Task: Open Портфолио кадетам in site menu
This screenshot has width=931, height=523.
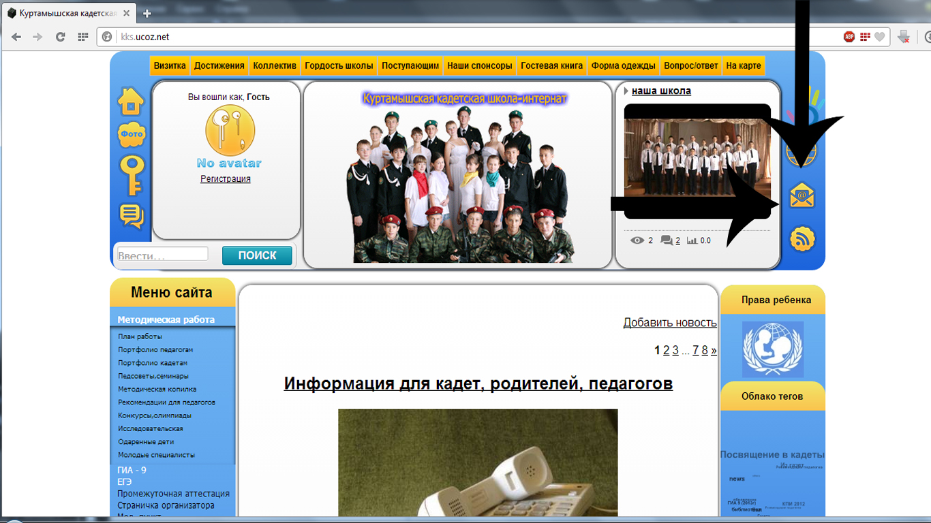Action: (153, 363)
